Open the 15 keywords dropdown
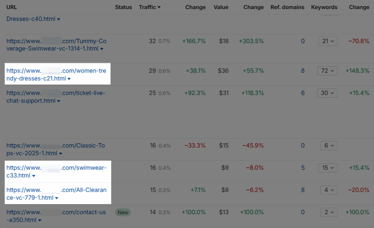 pyautogui.click(x=328, y=168)
